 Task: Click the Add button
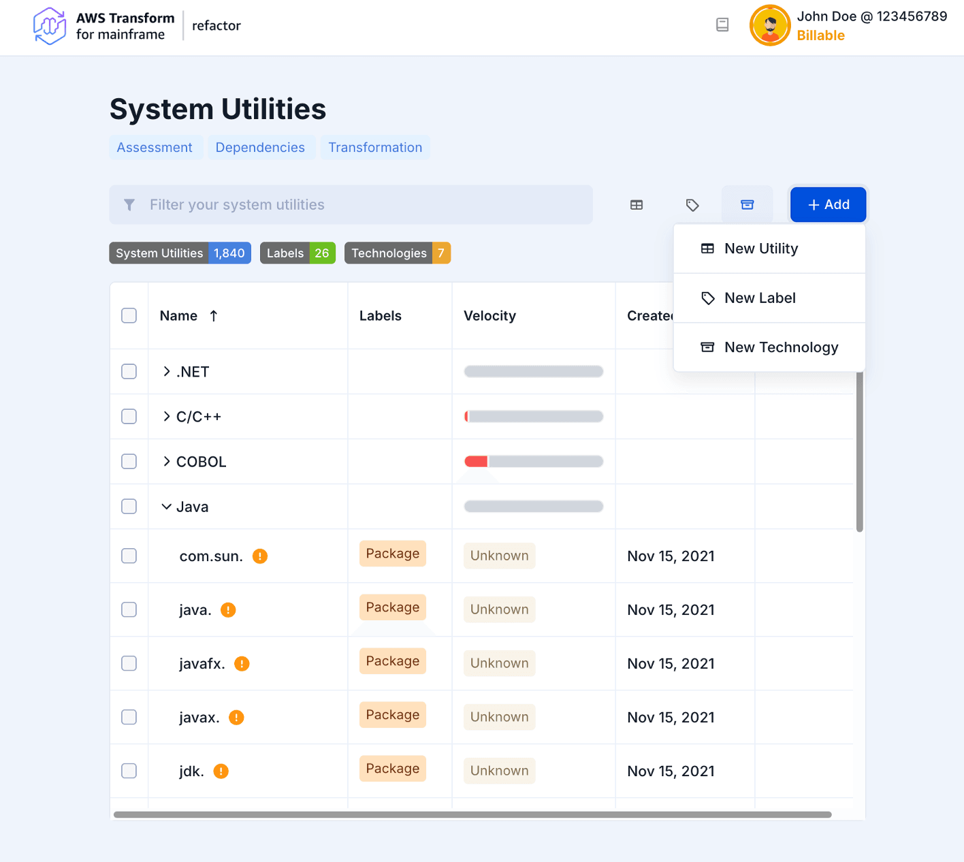(x=828, y=204)
